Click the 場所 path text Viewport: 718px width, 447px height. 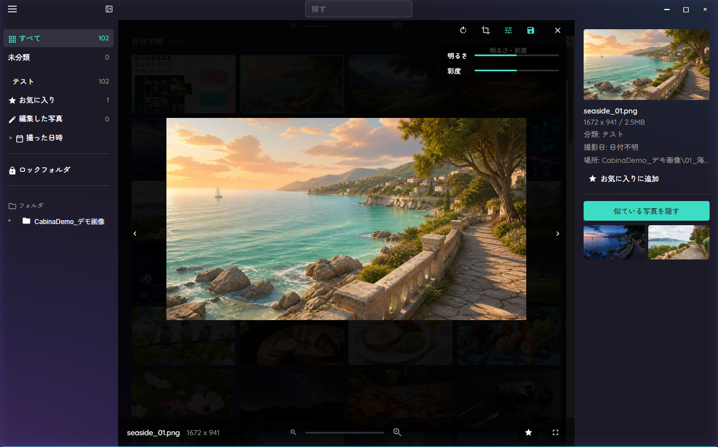[645, 160]
